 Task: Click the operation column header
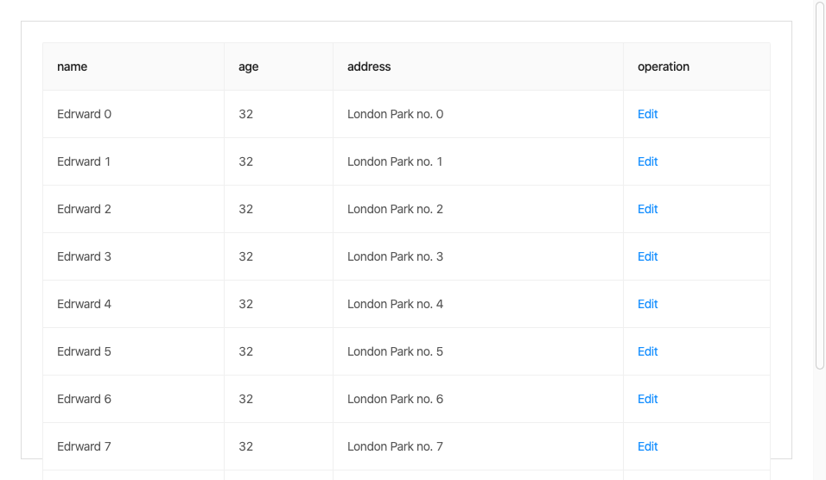click(664, 66)
